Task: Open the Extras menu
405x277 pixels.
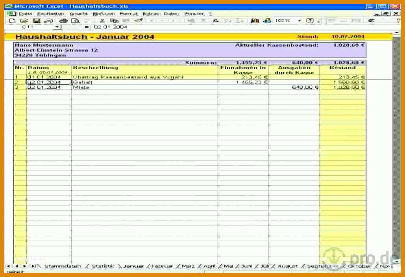Action: 151,14
